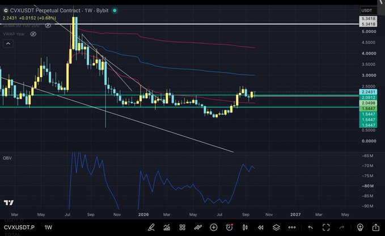Tap the 2.0912 price axis label
Viewport: 385px width, 236px height.
click(369, 98)
